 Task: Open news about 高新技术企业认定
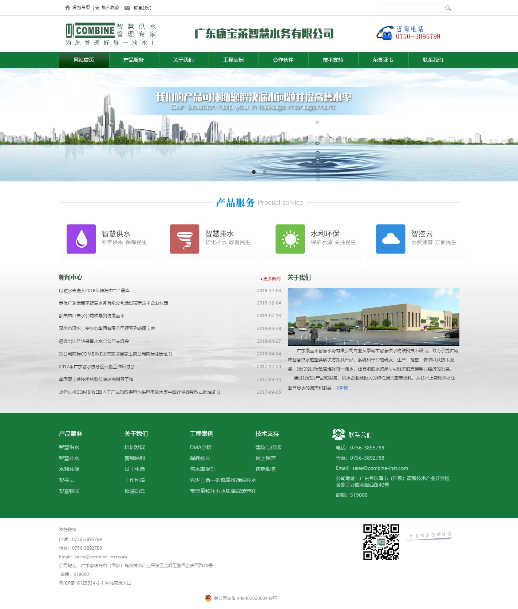click(x=114, y=303)
